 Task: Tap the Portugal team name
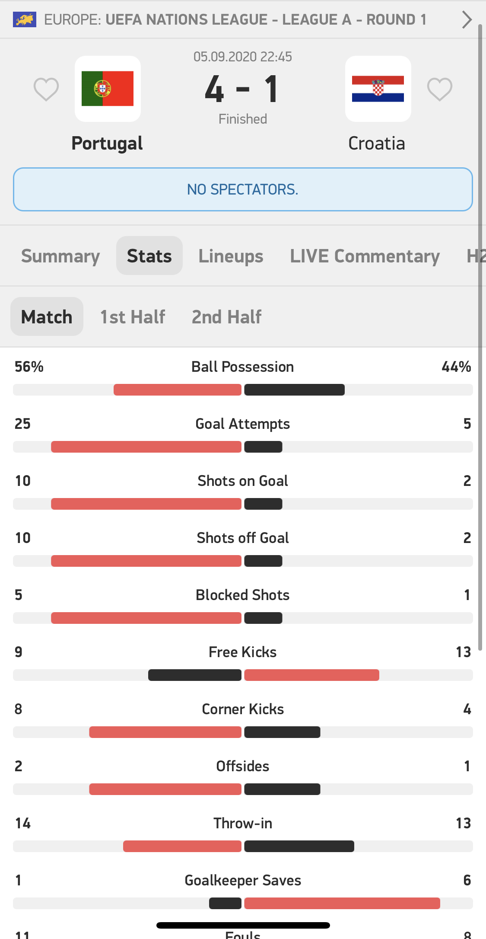pos(107,144)
